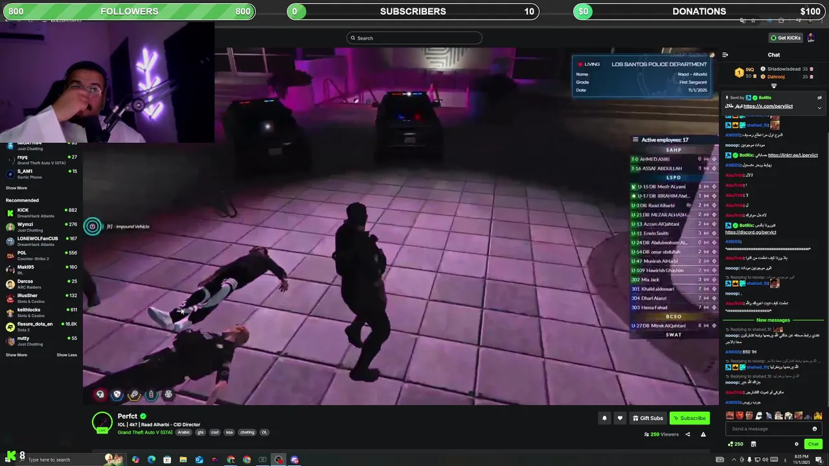
Task: Collapse chat using the panel icon
Action: click(x=725, y=55)
